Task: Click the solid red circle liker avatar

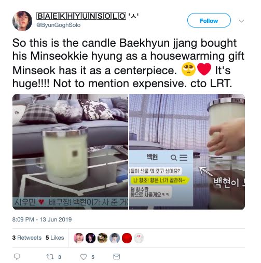Action: click(x=127, y=238)
